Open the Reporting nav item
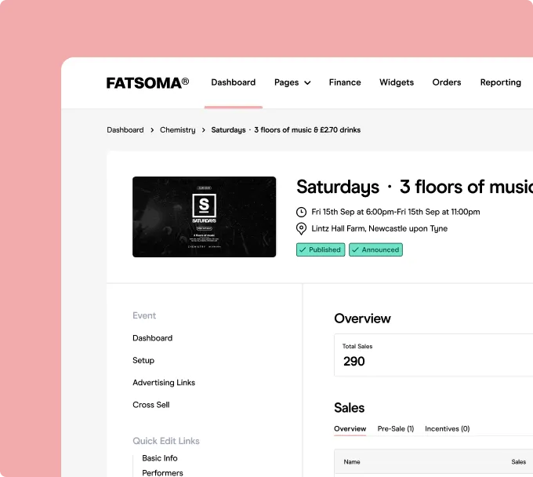The image size is (533, 477). pyautogui.click(x=500, y=82)
